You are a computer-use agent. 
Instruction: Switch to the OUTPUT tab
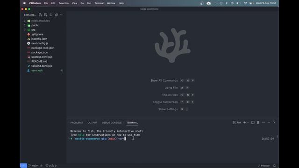(x=93, y=123)
